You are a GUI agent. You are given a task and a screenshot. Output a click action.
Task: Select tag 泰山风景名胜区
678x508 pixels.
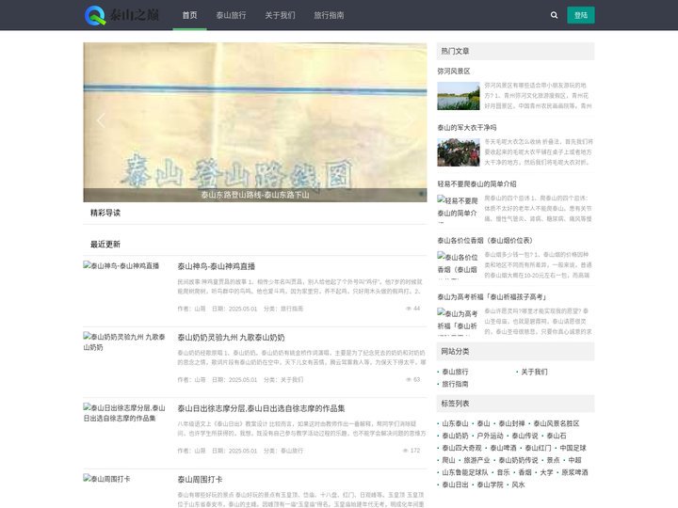point(557,423)
